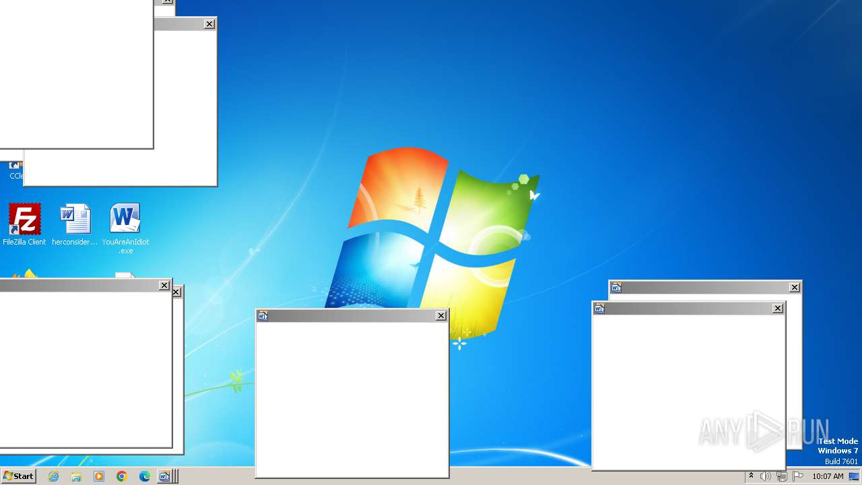Image resolution: width=862 pixels, height=485 pixels.
Task: Open Internet Explorer from the taskbar
Action: point(53,476)
